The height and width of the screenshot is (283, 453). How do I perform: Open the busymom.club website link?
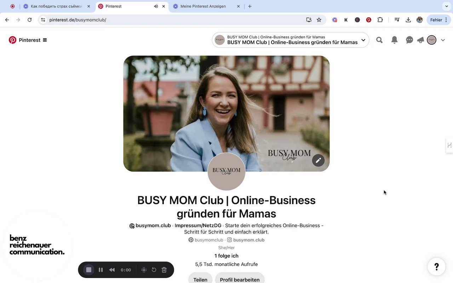153,225
